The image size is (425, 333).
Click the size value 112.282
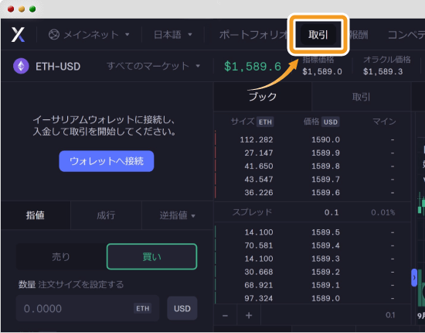click(x=257, y=139)
